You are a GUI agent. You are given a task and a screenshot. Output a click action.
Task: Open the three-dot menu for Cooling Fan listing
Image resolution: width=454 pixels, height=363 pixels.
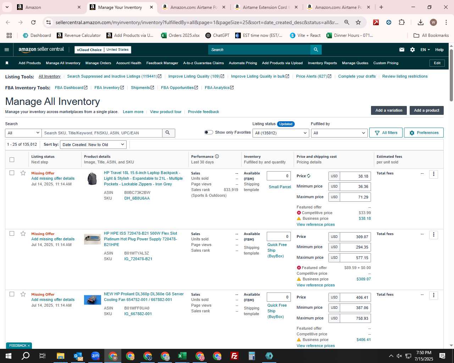tap(433, 295)
